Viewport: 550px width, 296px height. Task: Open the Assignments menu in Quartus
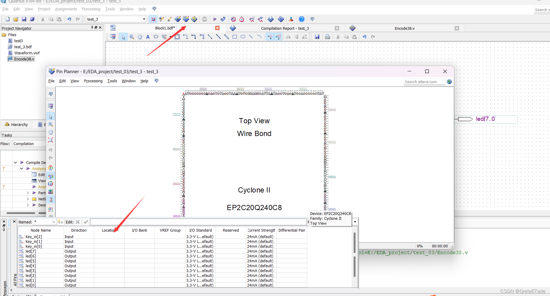tap(66, 9)
